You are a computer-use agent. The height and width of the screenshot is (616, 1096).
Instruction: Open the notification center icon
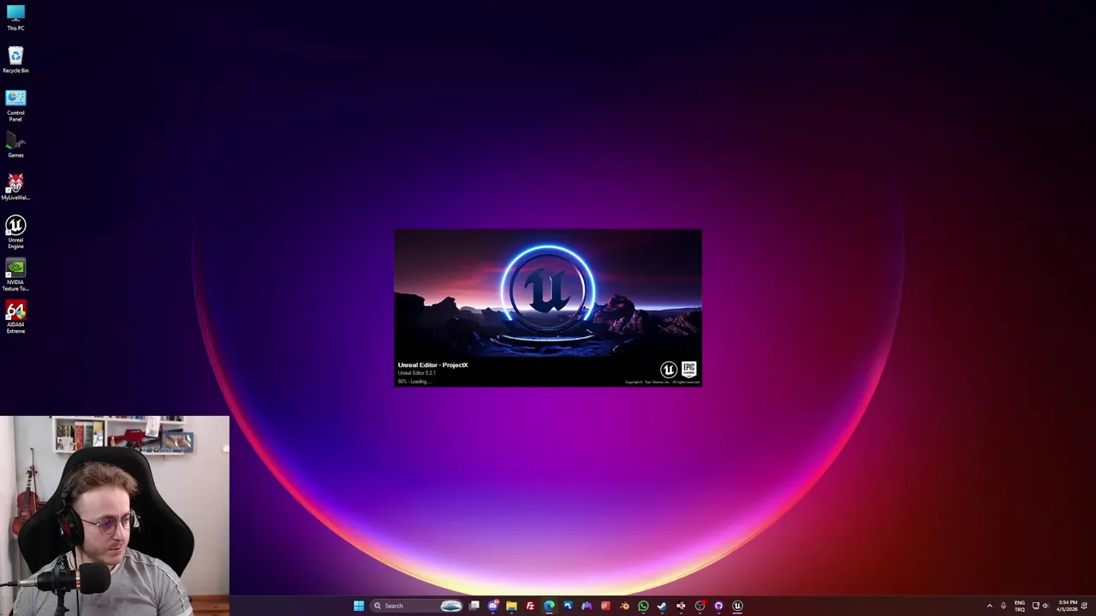[x=1084, y=606]
